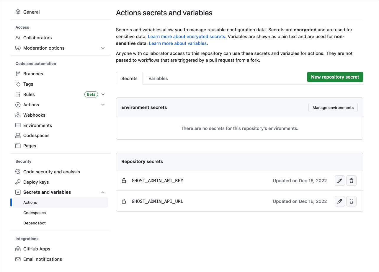Click trash icon for GHOST_ADMIN_API_URL
The image size is (379, 272).
pyautogui.click(x=351, y=201)
